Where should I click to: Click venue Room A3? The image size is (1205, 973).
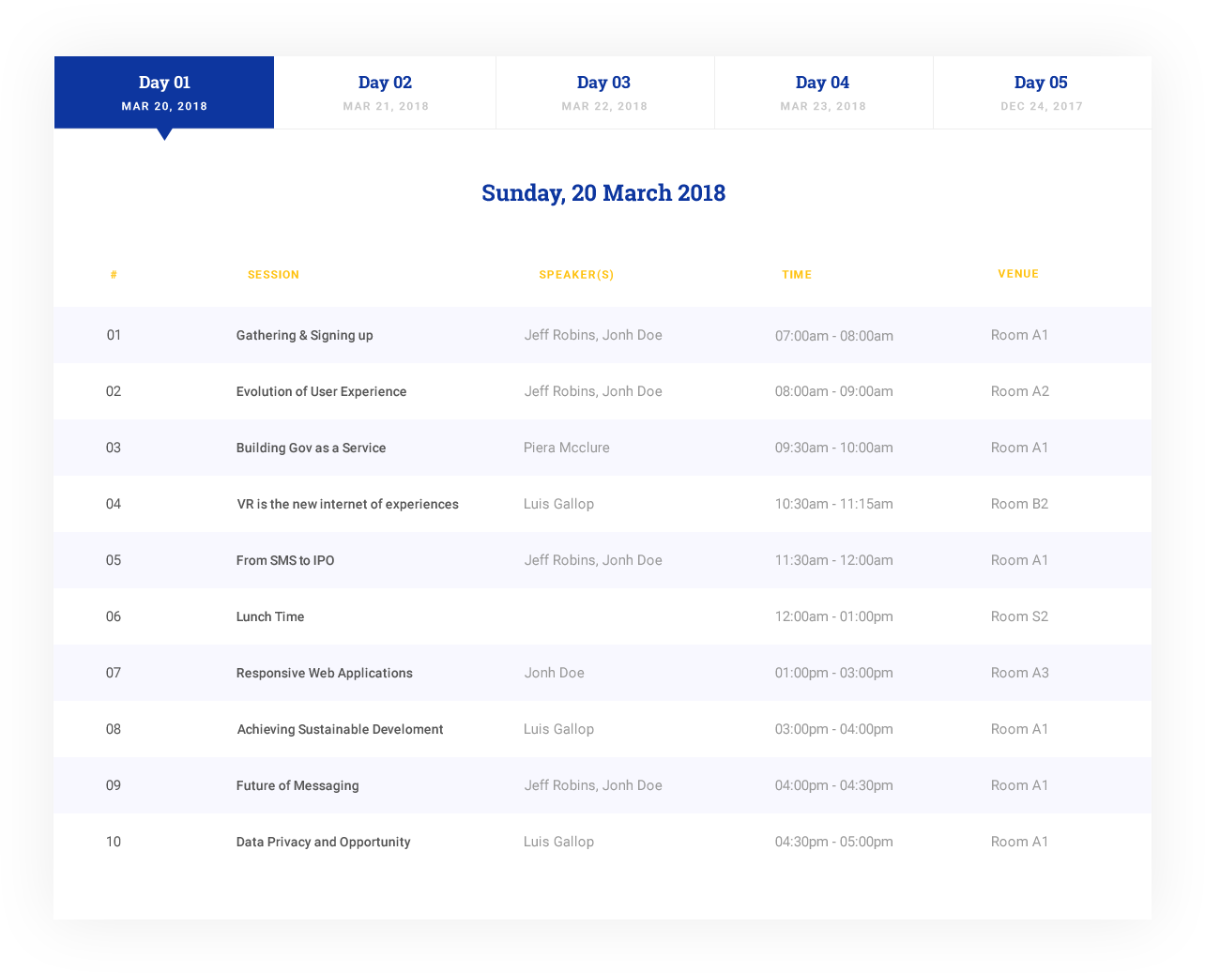click(x=1020, y=673)
